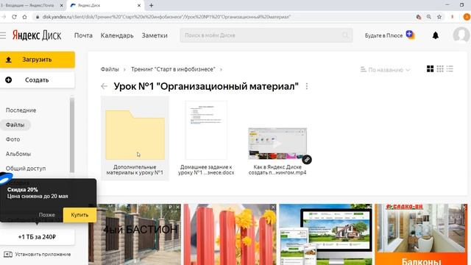Image resolution: width=471 pixels, height=265 pixels.
Task: Open the По названию sorting dropdown
Action: tap(386, 70)
